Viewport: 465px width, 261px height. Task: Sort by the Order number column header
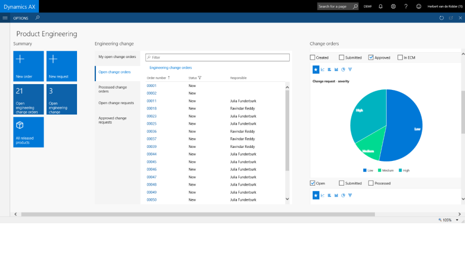pos(156,78)
